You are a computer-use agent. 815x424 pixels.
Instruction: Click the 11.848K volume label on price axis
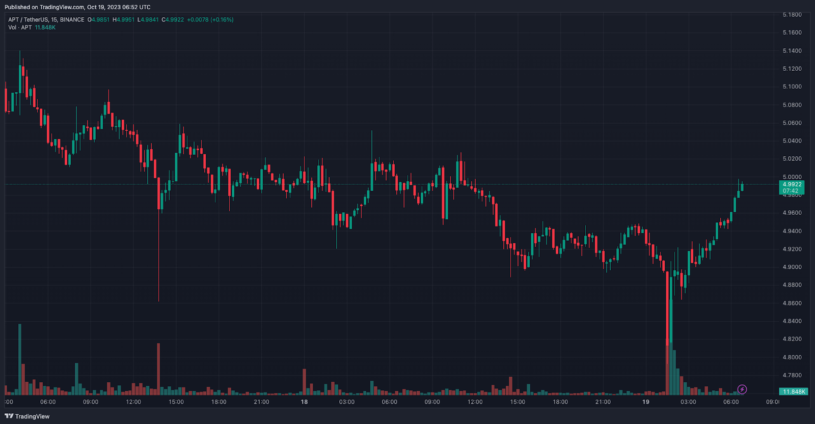(x=794, y=391)
